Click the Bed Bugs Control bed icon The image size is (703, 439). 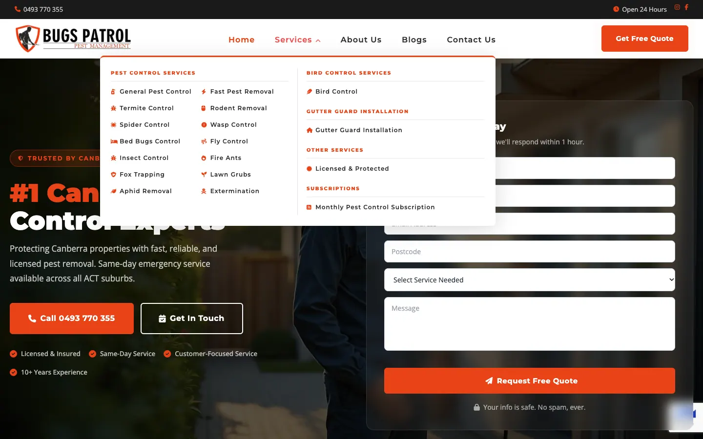114,141
